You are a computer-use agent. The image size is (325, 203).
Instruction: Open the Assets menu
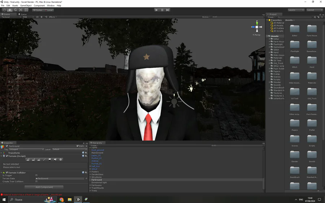(x=15, y=5)
